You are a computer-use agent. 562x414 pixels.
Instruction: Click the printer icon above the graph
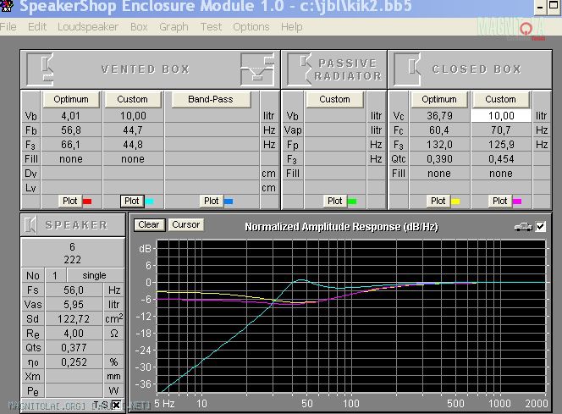pyautogui.click(x=522, y=227)
